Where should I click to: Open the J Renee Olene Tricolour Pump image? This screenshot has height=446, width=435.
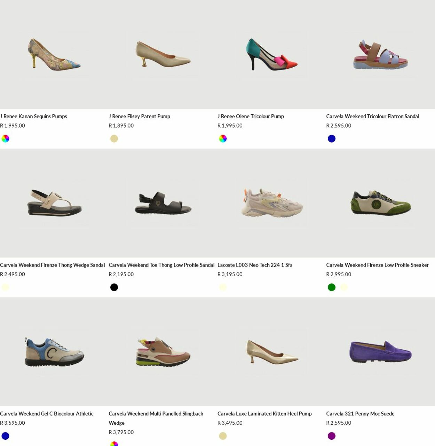[272, 54]
